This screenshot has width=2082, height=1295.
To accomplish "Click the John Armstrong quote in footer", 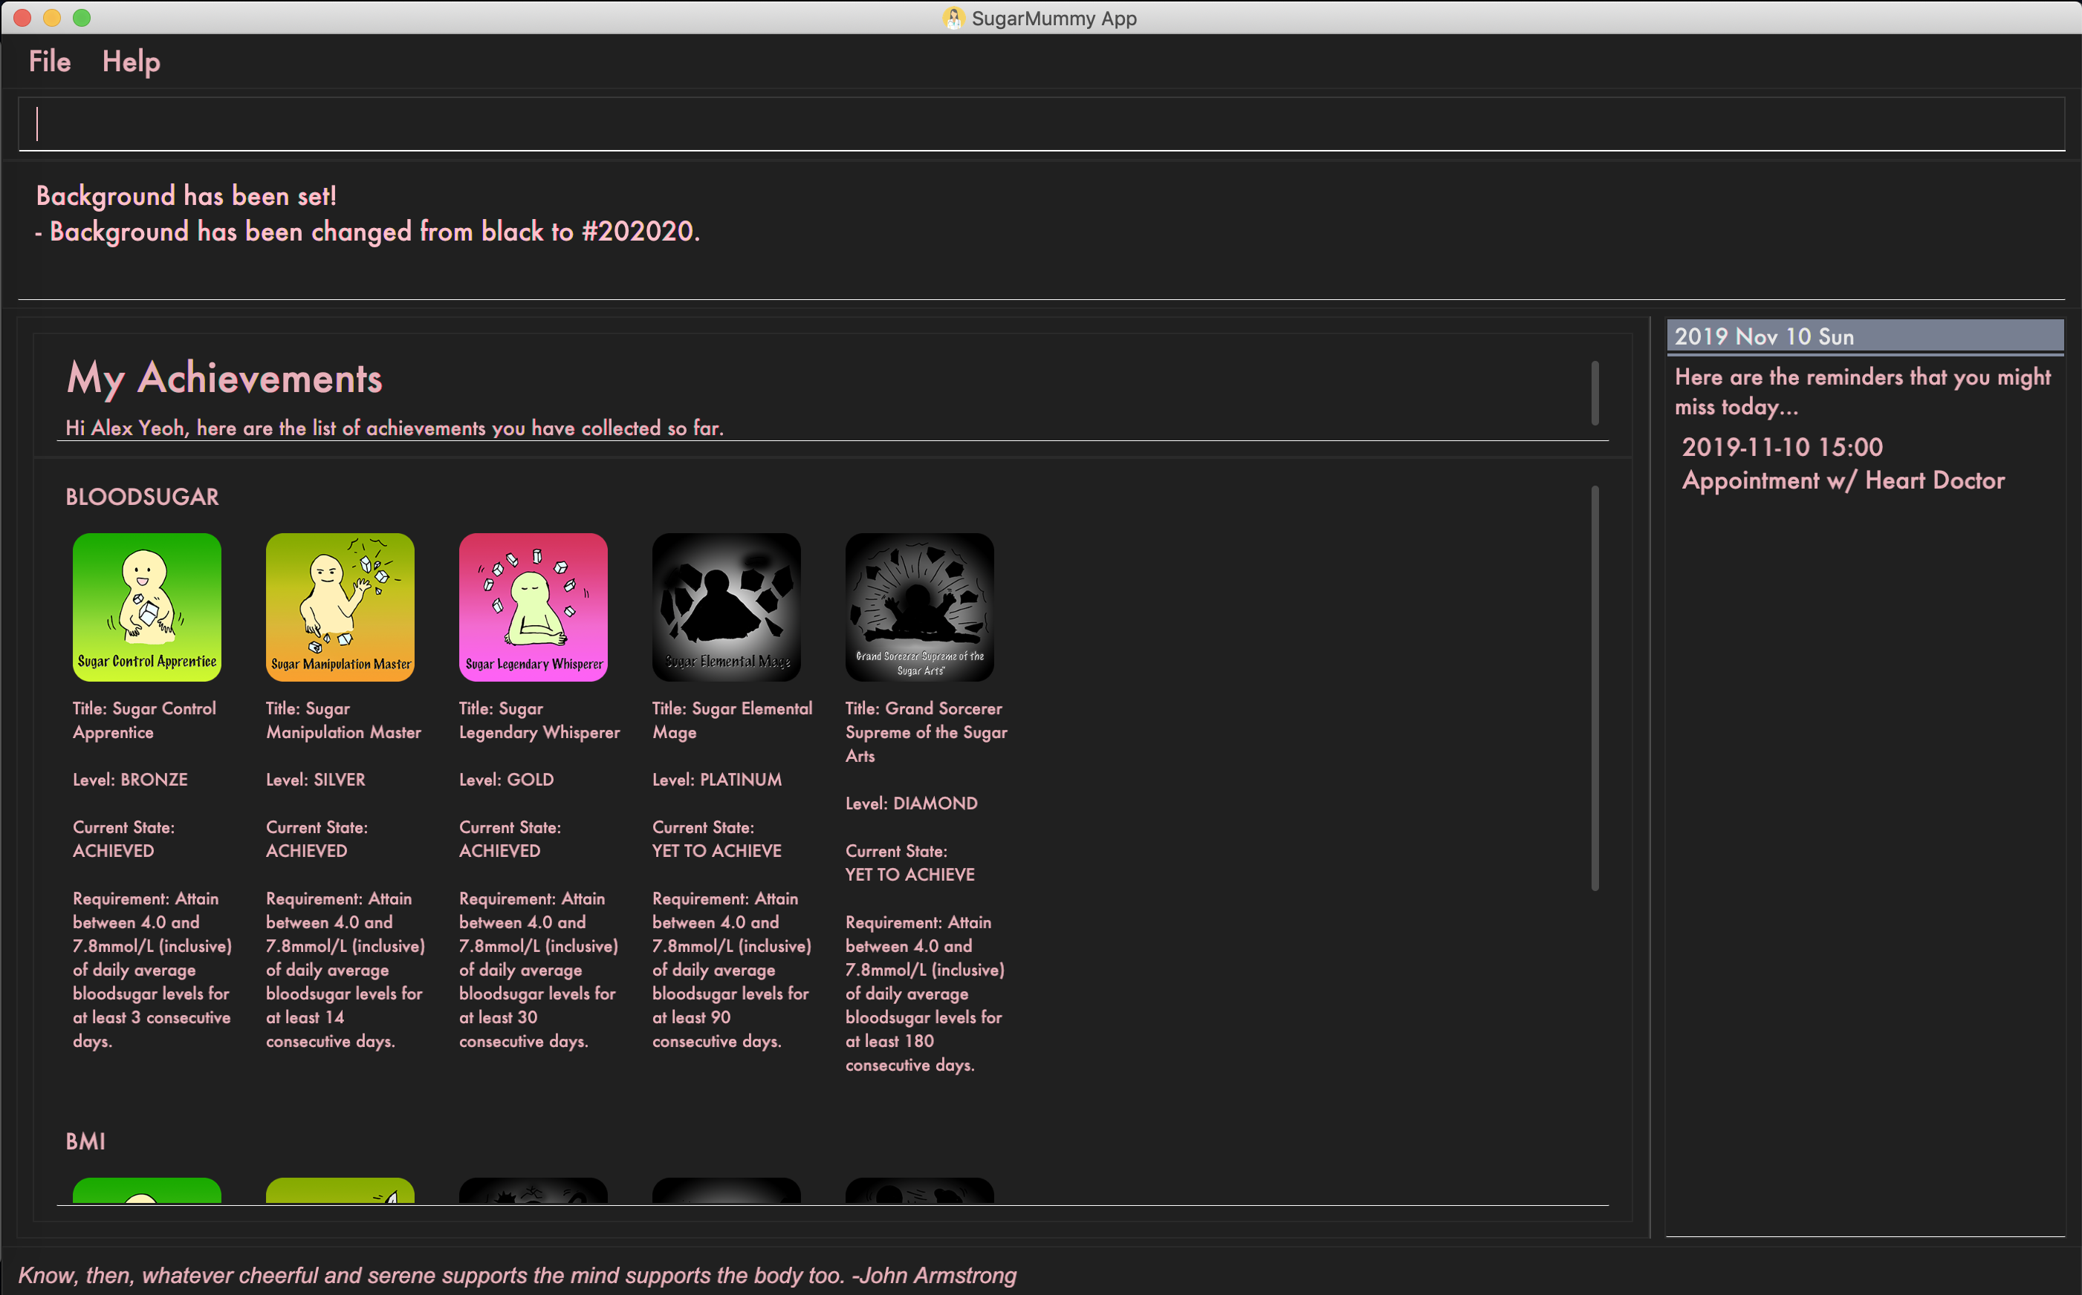I will tap(516, 1275).
